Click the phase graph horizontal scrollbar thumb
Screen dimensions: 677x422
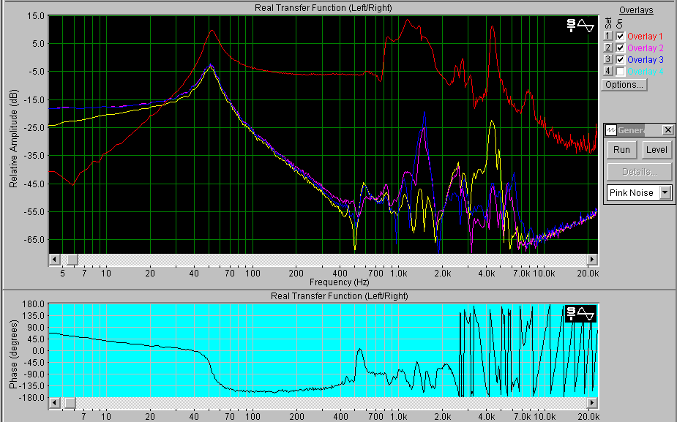[x=70, y=402]
